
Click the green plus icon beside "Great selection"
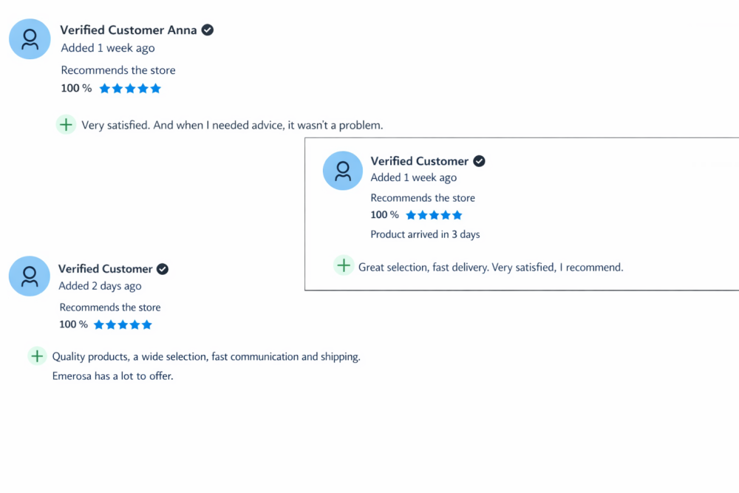coord(344,266)
